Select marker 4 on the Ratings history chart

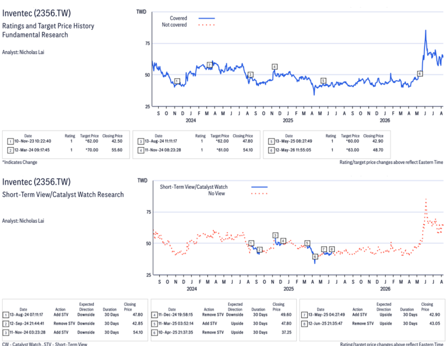pos(274,66)
